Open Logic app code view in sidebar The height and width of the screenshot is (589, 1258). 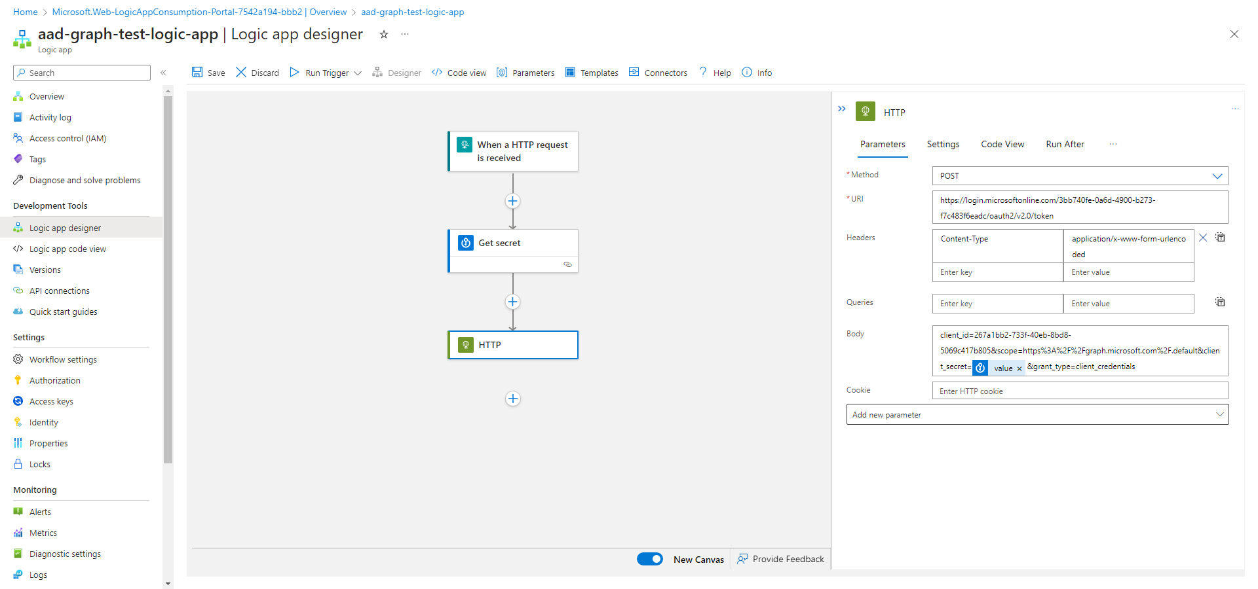[x=67, y=249]
